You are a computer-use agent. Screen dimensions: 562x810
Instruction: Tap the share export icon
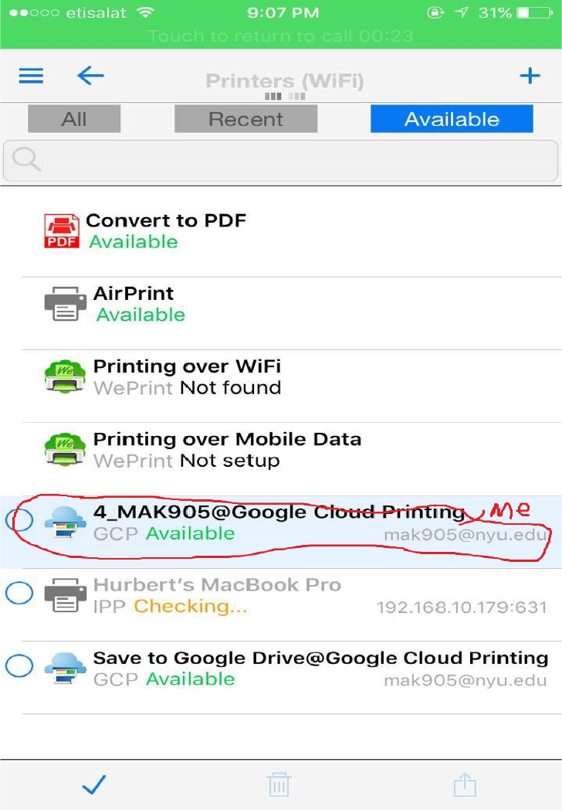(x=465, y=784)
